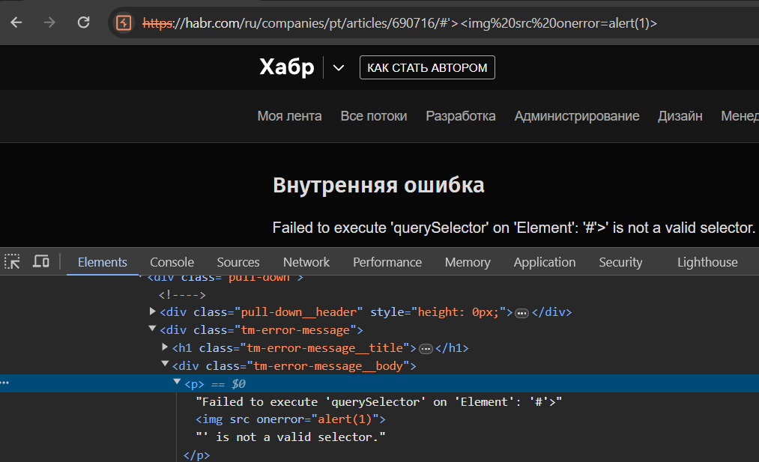
Task: Reload the page with the refresh icon
Action: [x=84, y=22]
